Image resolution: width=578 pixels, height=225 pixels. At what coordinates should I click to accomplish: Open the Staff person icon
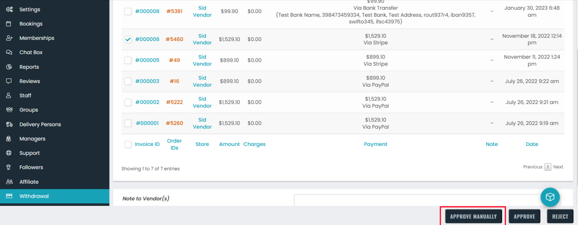pos(9,95)
